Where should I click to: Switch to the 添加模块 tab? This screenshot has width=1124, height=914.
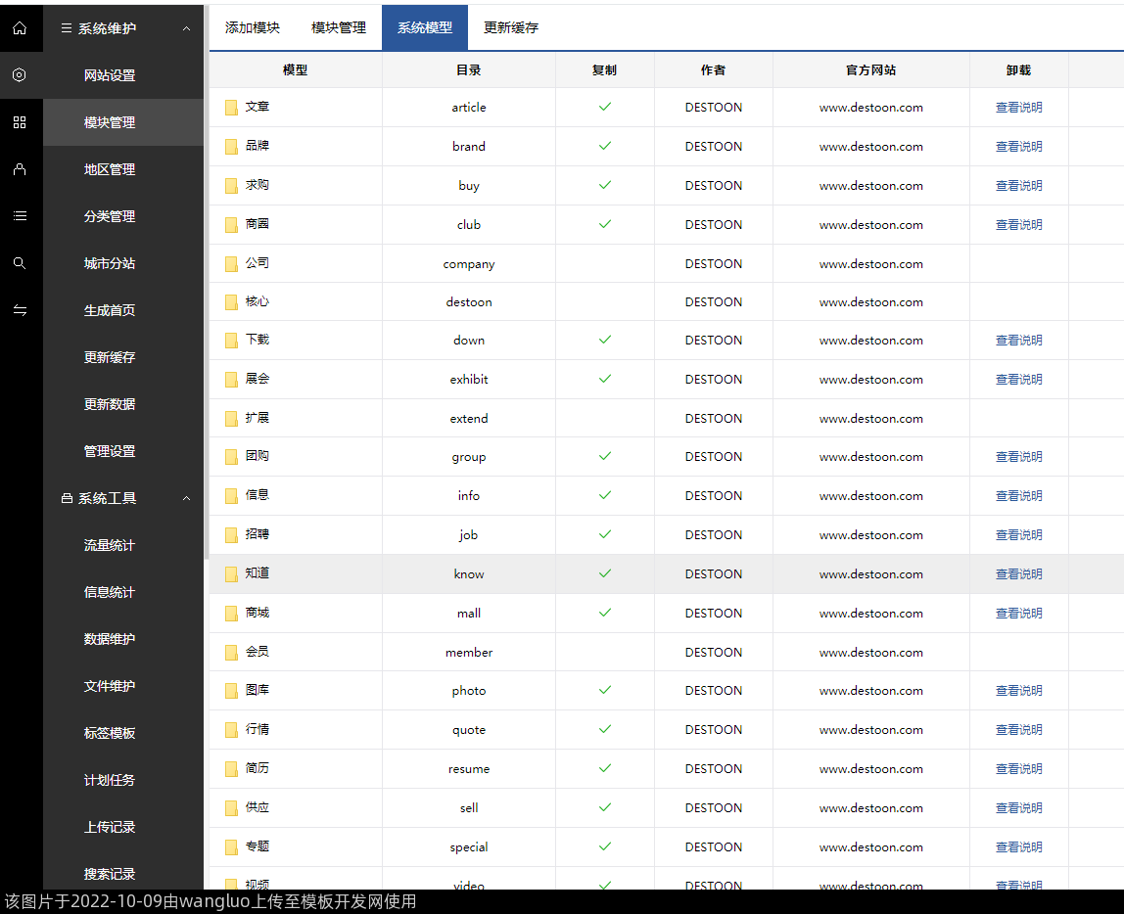(x=253, y=27)
